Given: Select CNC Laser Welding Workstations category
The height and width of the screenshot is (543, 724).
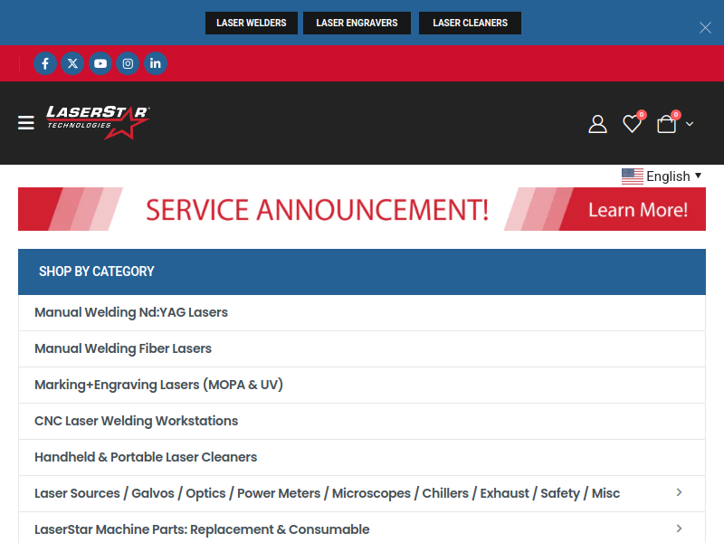Looking at the screenshot, I should tap(362, 421).
